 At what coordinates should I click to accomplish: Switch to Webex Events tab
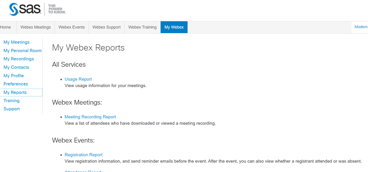(72, 27)
